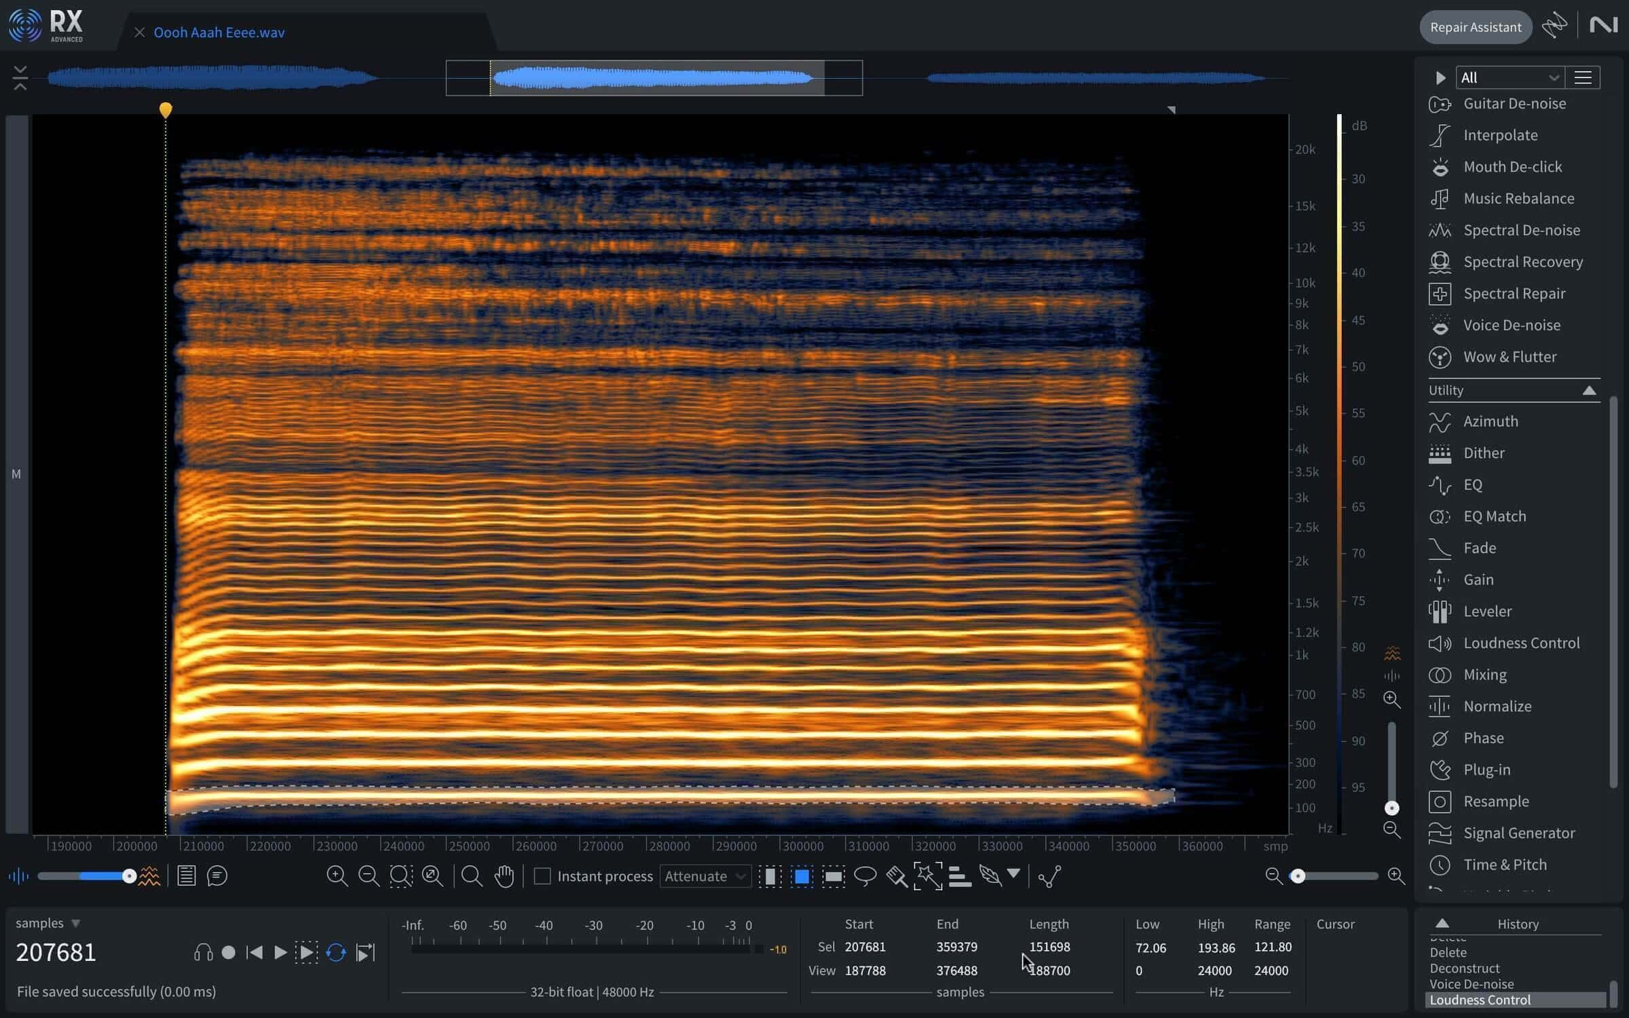This screenshot has height=1018, width=1629.
Task: Toggle the Frequency selection tool
Action: coord(834,876)
